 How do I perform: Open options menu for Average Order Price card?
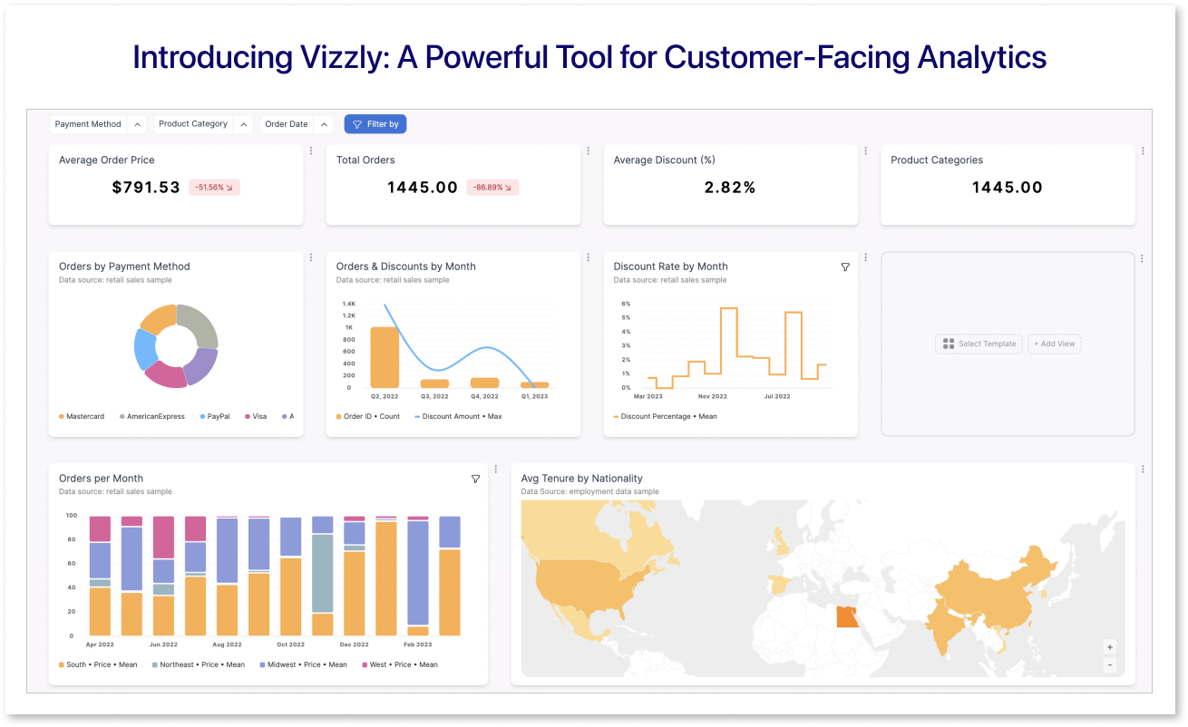pyautogui.click(x=311, y=151)
